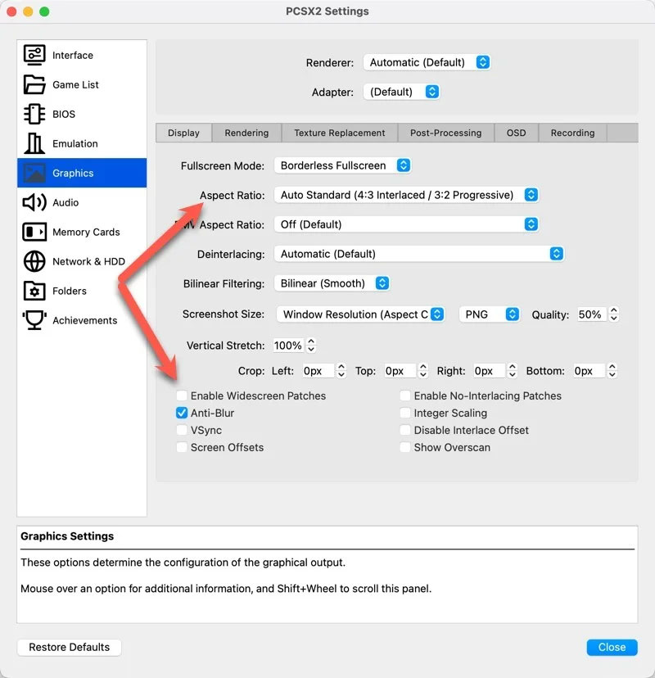Toggle the VSync checkbox
Screen dimensions: 655x678
[x=182, y=430]
